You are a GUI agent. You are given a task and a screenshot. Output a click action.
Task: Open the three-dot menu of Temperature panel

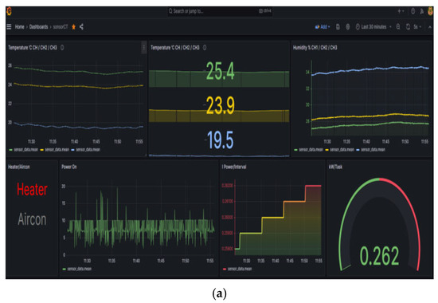pos(144,48)
